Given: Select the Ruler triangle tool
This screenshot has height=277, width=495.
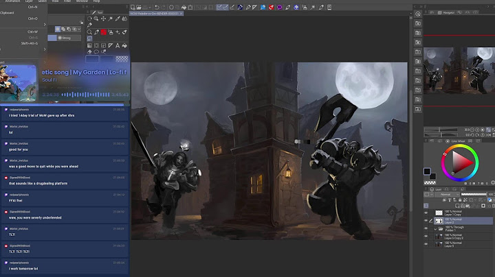Looking at the screenshot, I should tap(111, 46).
